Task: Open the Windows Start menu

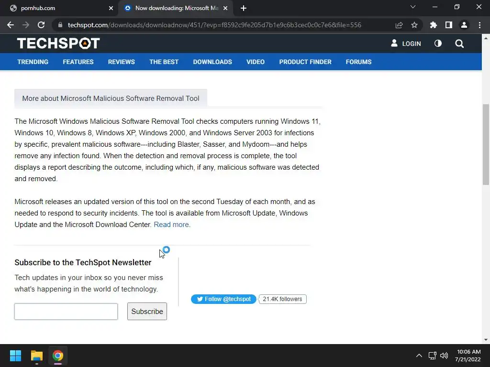Action: [15, 356]
